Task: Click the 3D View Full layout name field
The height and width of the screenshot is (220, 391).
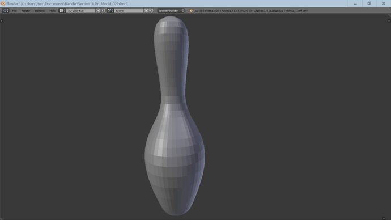Action: coord(81,10)
